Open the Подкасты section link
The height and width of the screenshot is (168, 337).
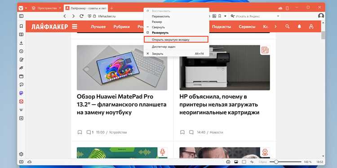[x=222, y=26]
